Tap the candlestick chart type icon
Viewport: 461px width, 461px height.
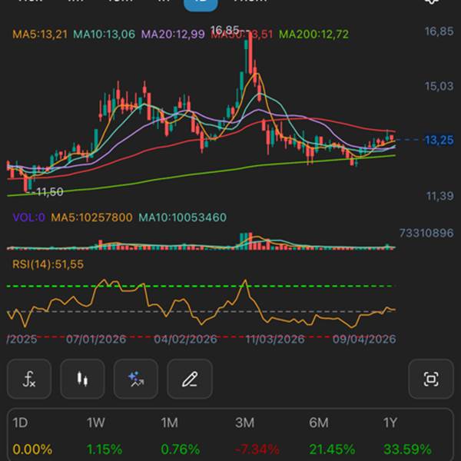point(82,379)
